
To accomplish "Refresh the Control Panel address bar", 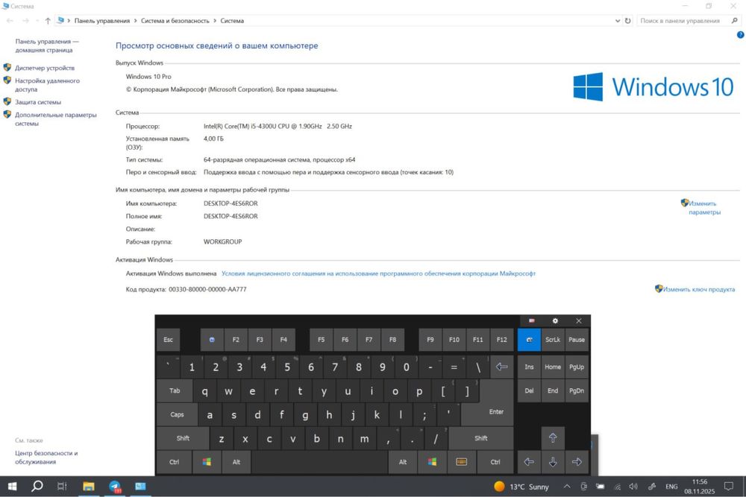I will pyautogui.click(x=627, y=20).
